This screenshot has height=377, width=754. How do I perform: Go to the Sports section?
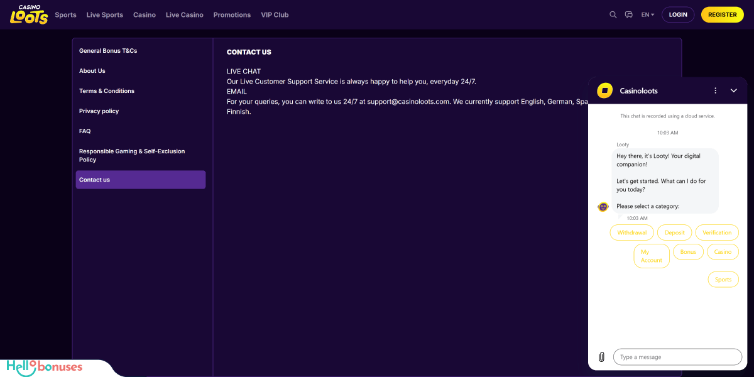tap(65, 14)
